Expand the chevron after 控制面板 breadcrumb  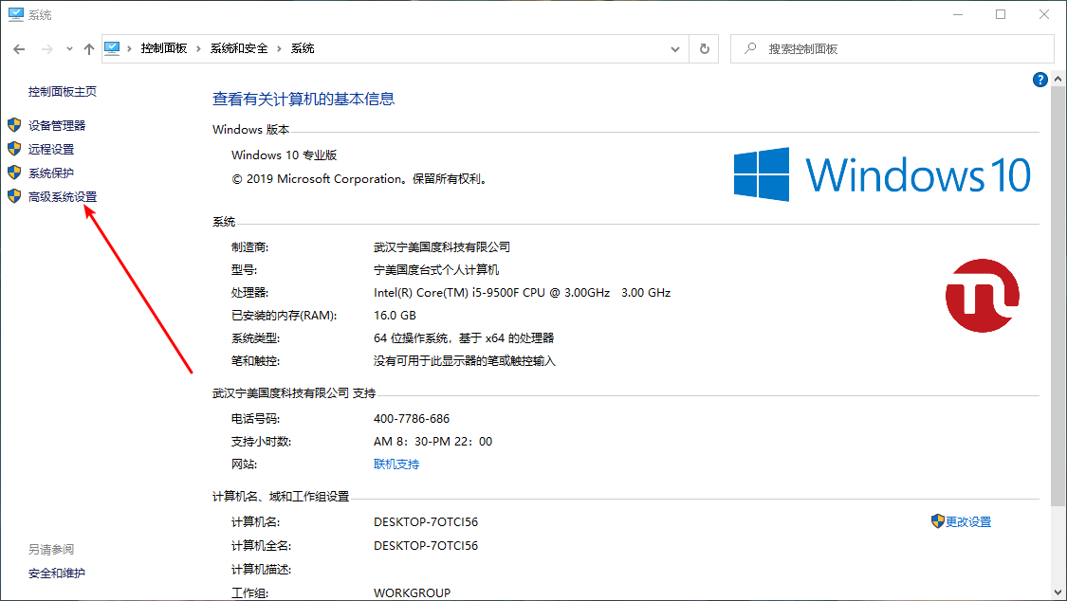pos(199,48)
